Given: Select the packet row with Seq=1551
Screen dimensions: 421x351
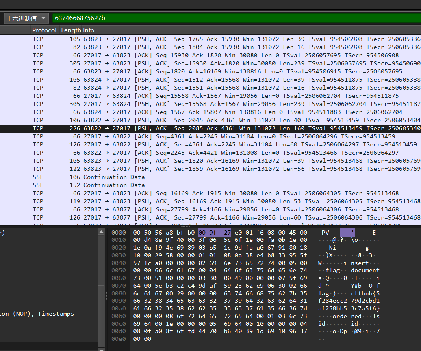Looking at the screenshot, I should pos(210,88).
